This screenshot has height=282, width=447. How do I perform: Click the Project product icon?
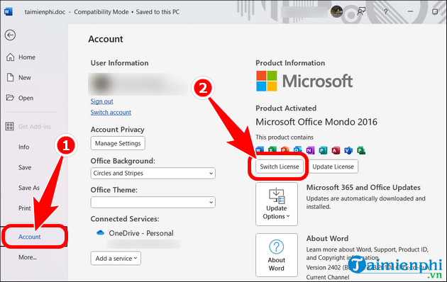pyautogui.click(x=361, y=150)
